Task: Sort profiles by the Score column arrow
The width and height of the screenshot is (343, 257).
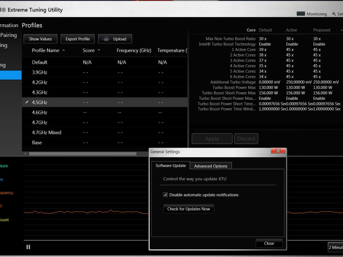Action: click(99, 50)
